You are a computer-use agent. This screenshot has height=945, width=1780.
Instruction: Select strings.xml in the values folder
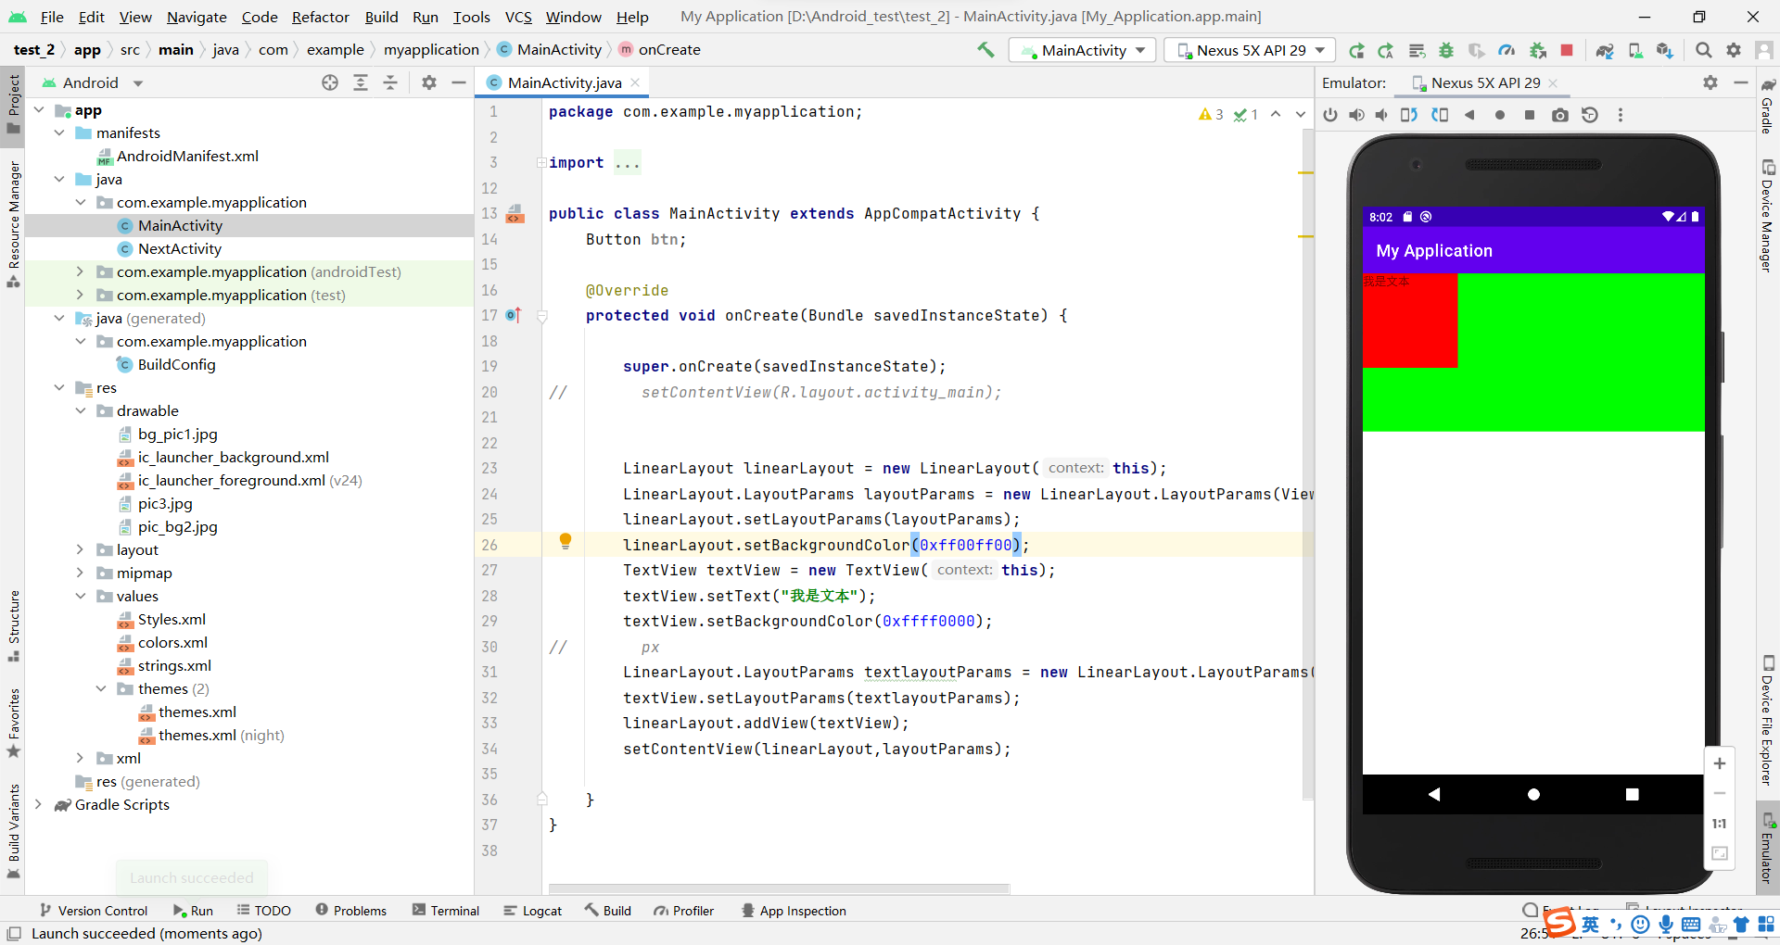[175, 665]
